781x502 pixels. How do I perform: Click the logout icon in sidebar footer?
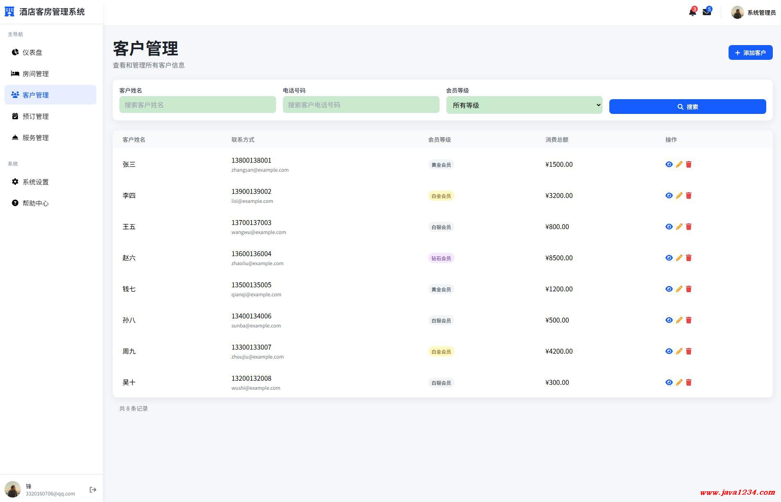click(x=93, y=490)
